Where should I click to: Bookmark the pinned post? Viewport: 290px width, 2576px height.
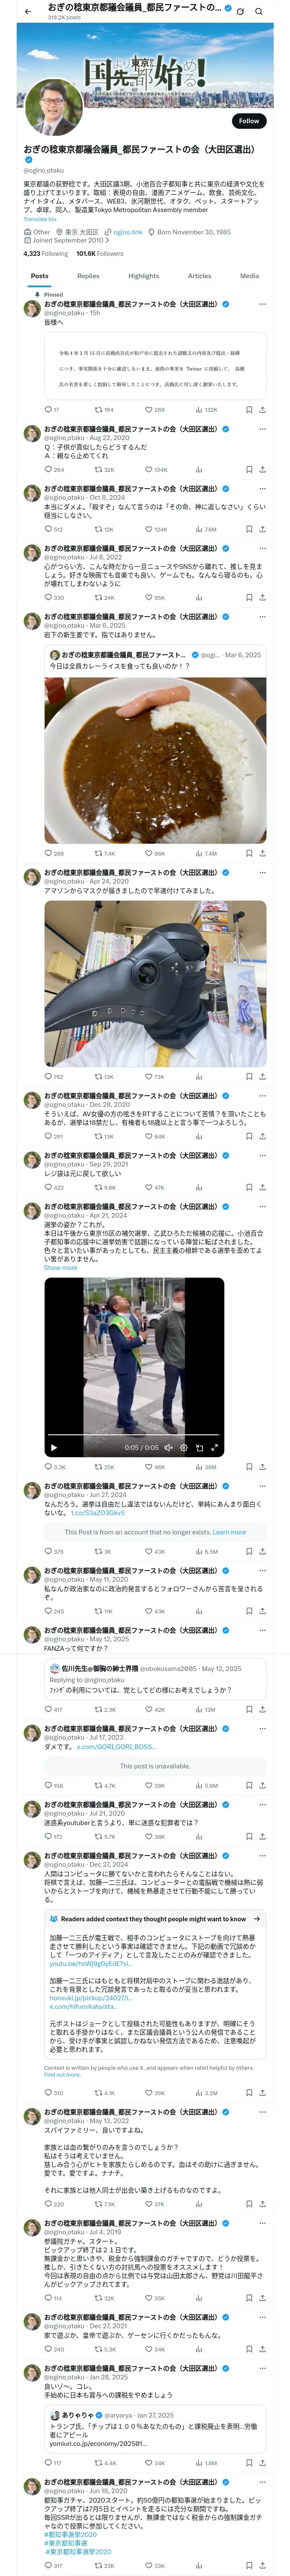click(249, 410)
